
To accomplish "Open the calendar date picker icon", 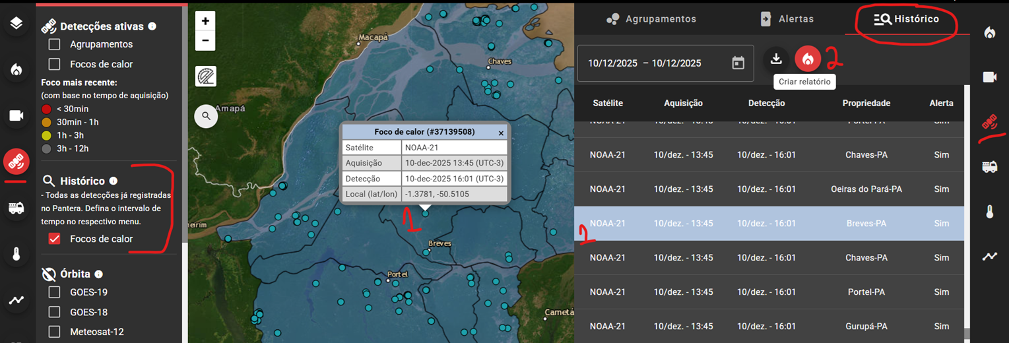I will click(x=738, y=63).
